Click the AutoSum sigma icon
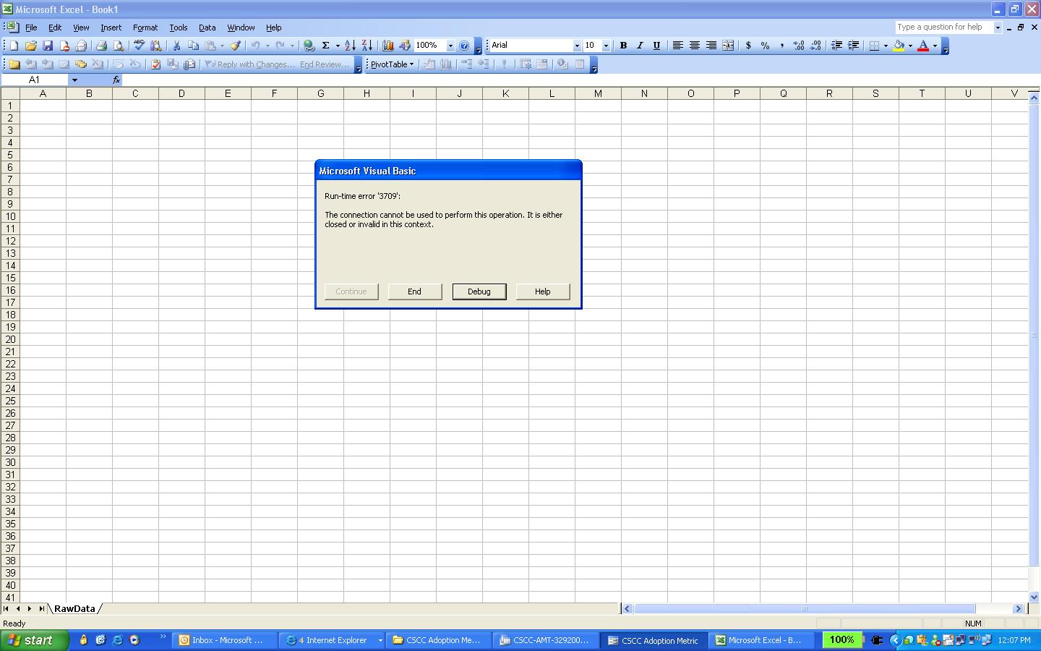The width and height of the screenshot is (1041, 651). tap(326, 46)
